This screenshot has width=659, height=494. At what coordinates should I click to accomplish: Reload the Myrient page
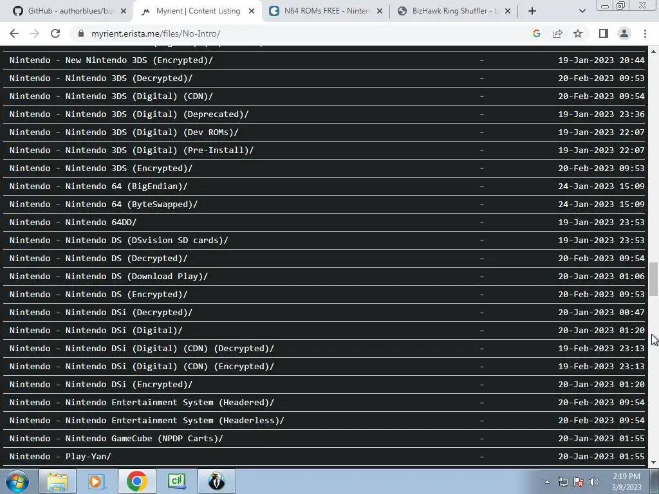(55, 33)
